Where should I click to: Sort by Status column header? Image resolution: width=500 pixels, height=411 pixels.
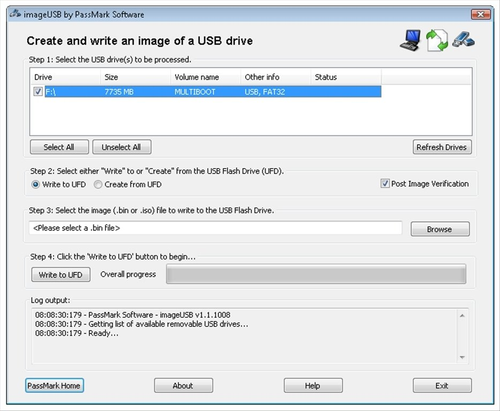click(346, 77)
